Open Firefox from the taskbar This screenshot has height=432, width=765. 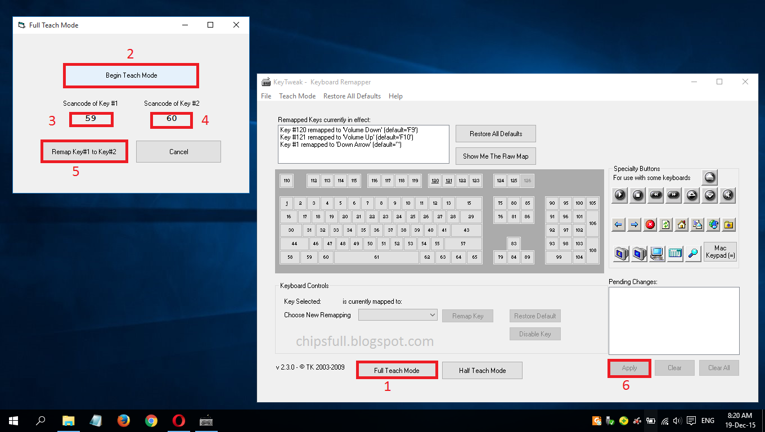click(123, 420)
